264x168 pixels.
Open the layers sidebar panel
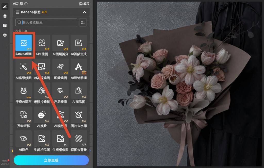tap(5, 16)
